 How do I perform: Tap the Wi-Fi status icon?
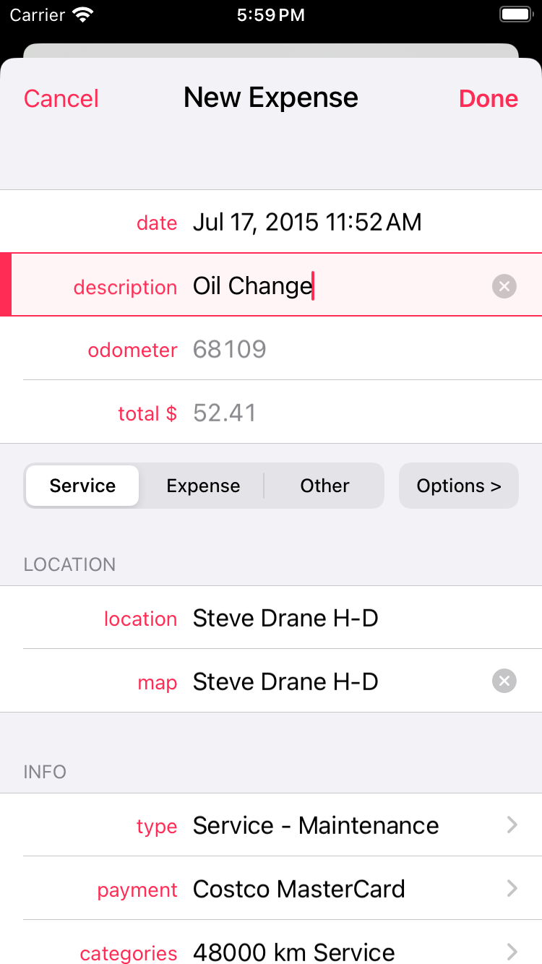(84, 14)
